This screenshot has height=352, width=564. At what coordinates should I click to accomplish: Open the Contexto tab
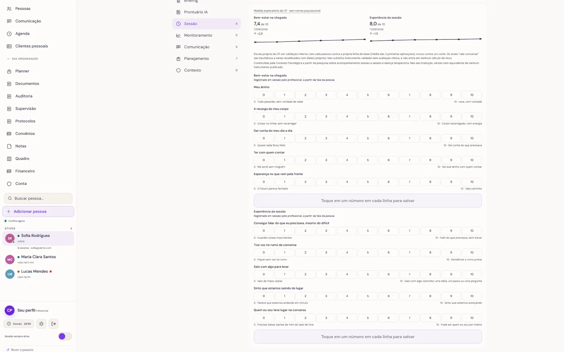coord(207,70)
